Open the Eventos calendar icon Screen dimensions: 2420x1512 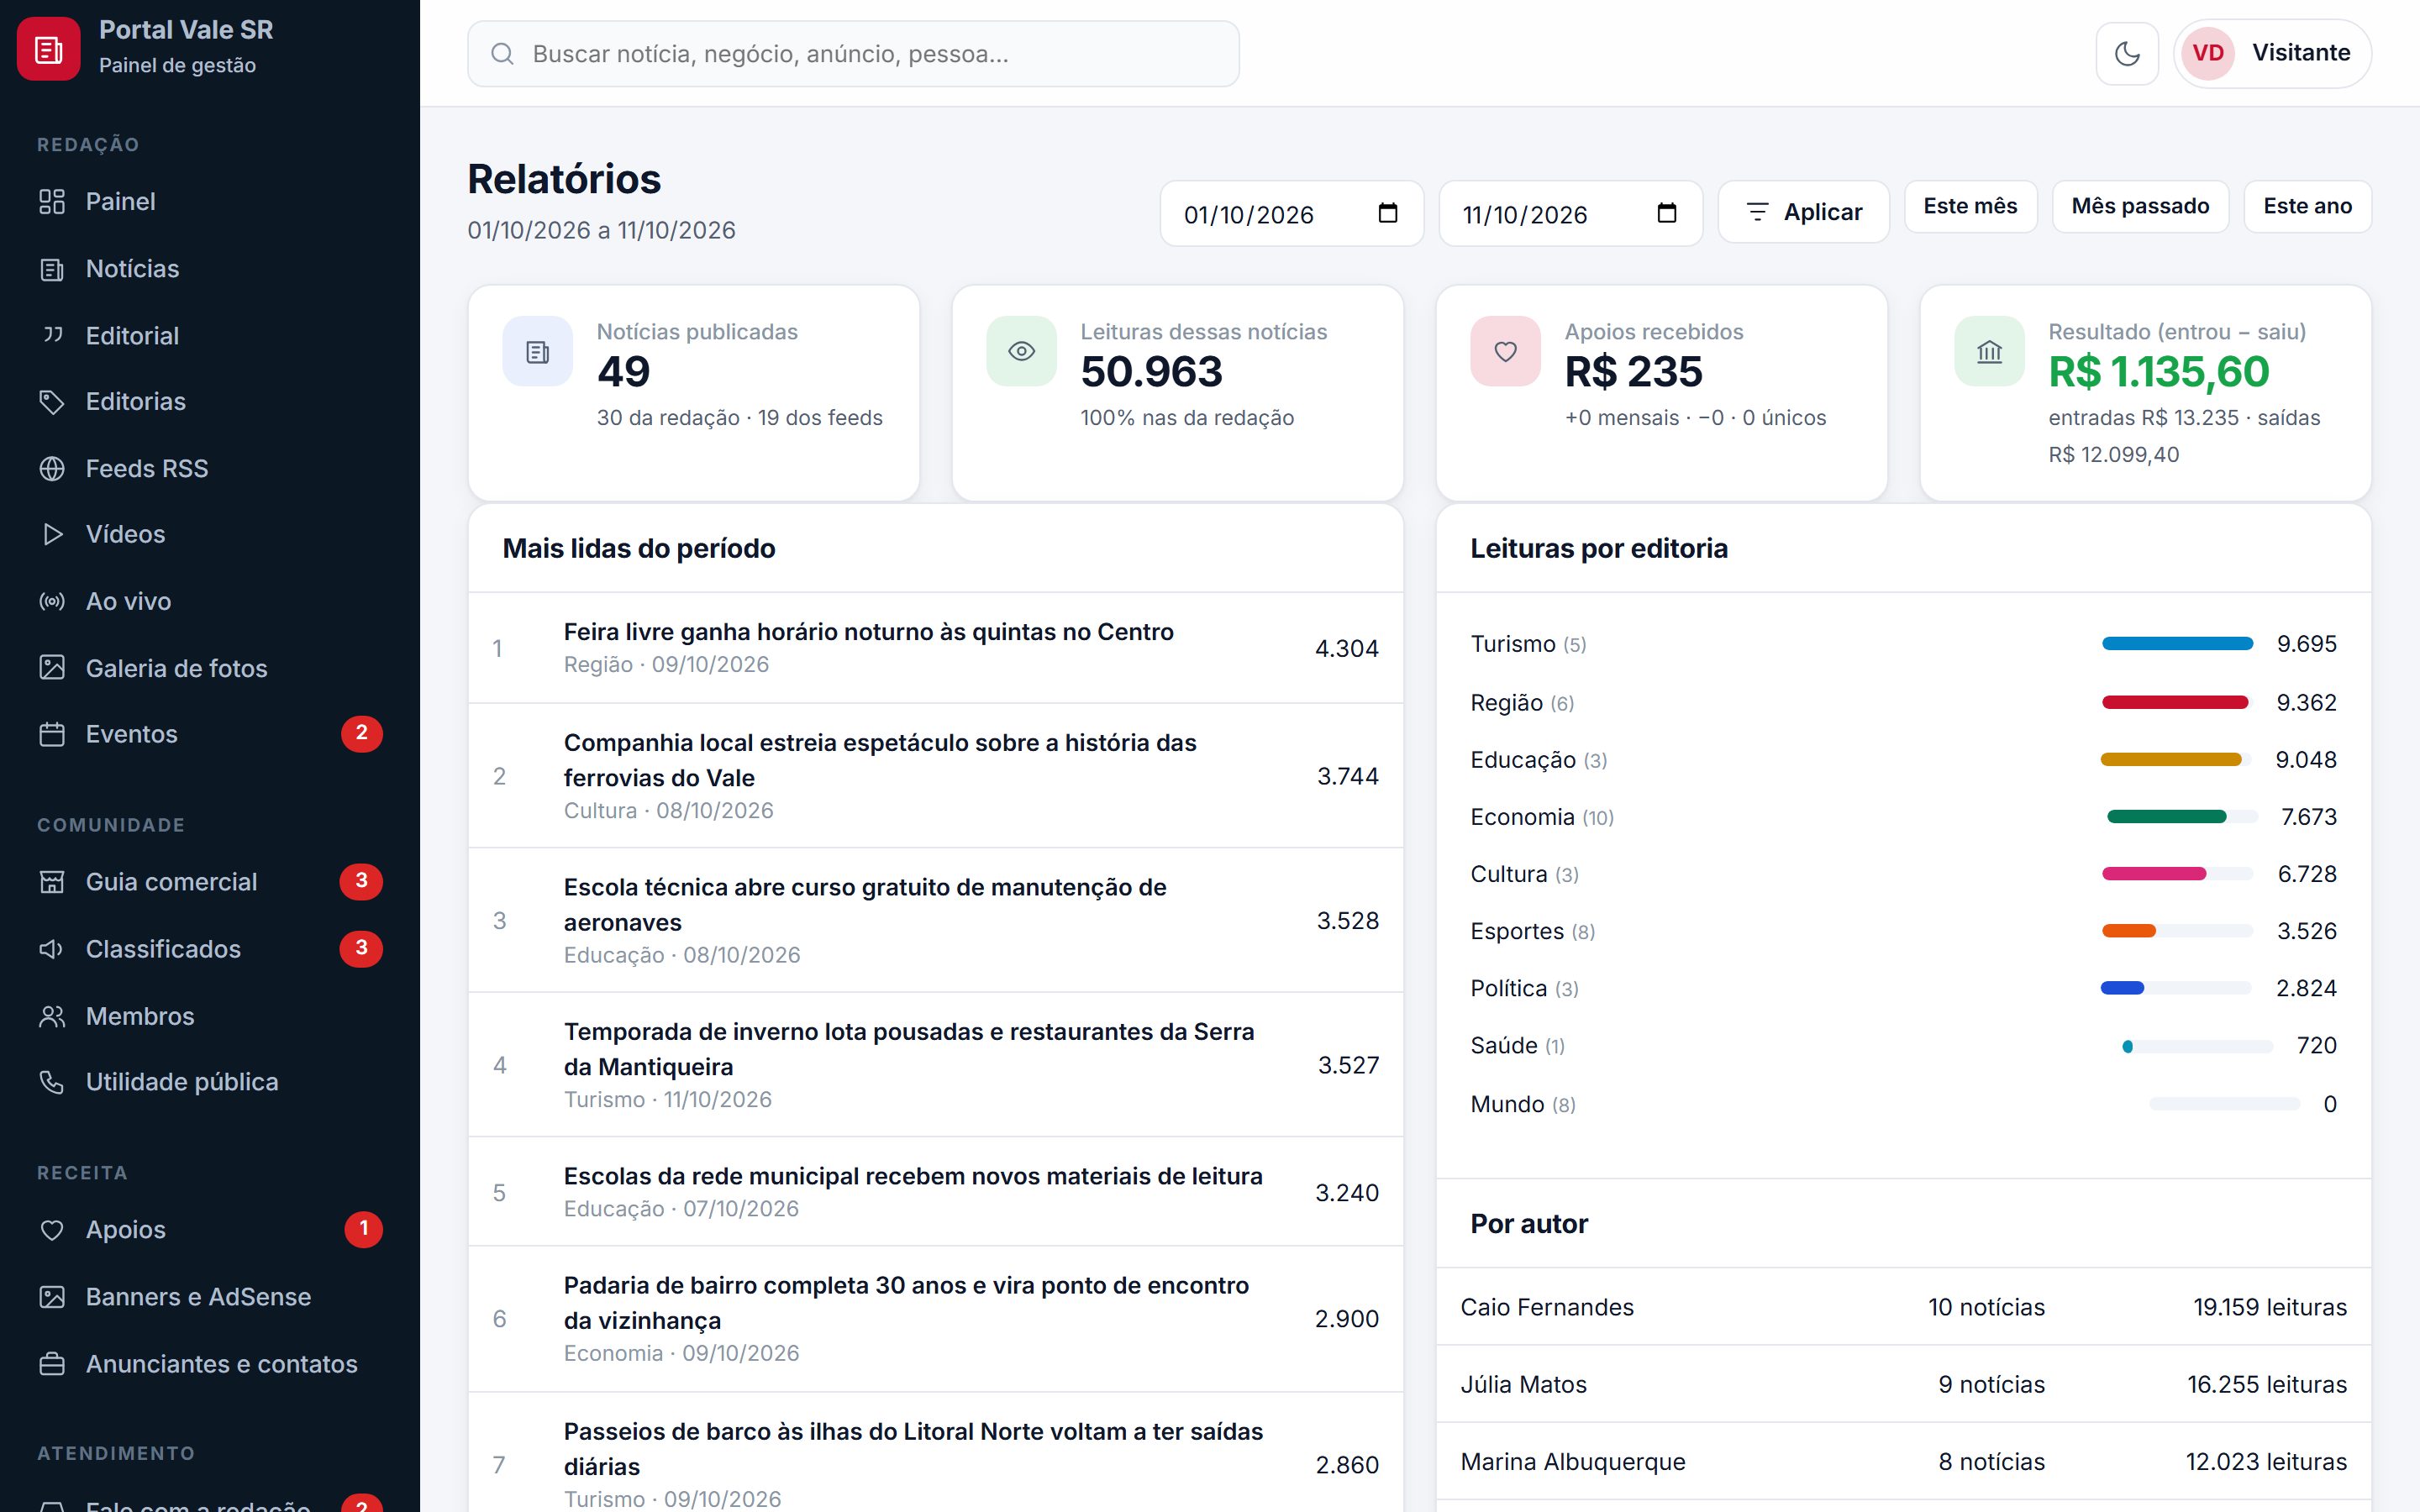coord(52,734)
